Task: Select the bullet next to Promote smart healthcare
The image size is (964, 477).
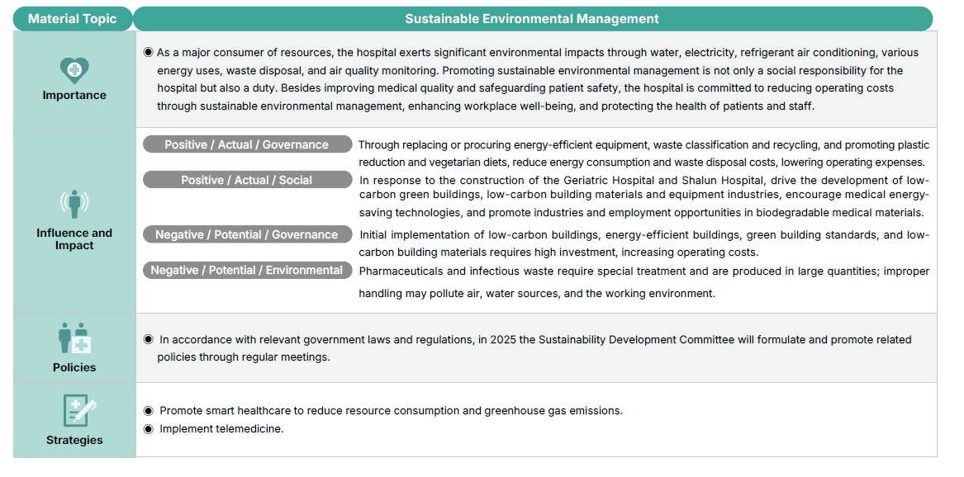Action: click(149, 410)
